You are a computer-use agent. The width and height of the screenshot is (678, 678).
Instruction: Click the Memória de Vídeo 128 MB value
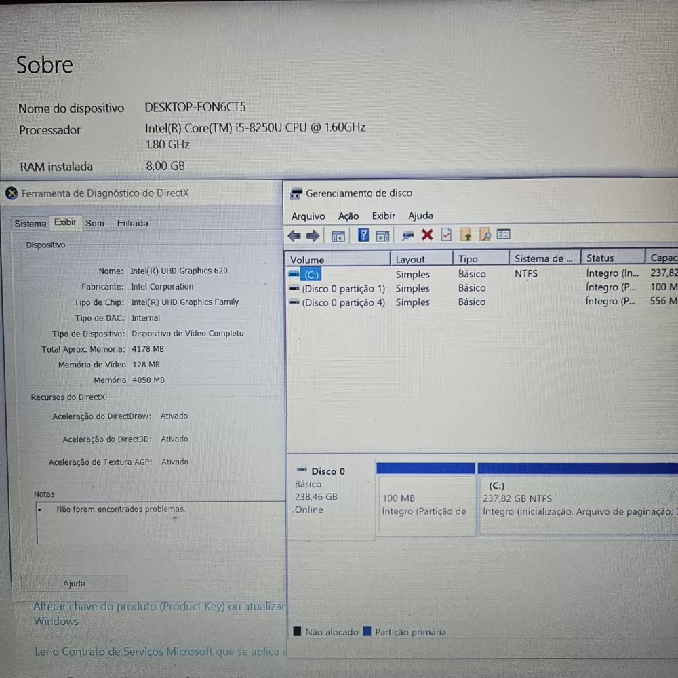pos(146,365)
